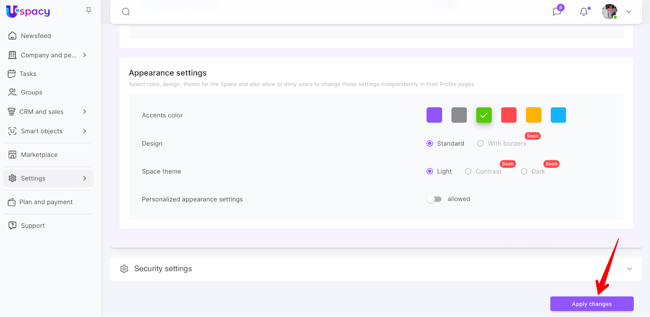The height and width of the screenshot is (317, 650).
Task: Go to Newsfeed in sidebar
Action: tap(36, 36)
